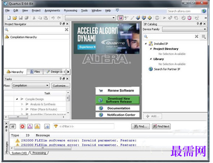Click the Filter messages input field

pyautogui.click(x=84, y=126)
